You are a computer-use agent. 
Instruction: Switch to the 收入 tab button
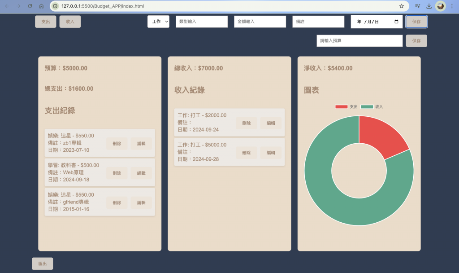(x=70, y=22)
